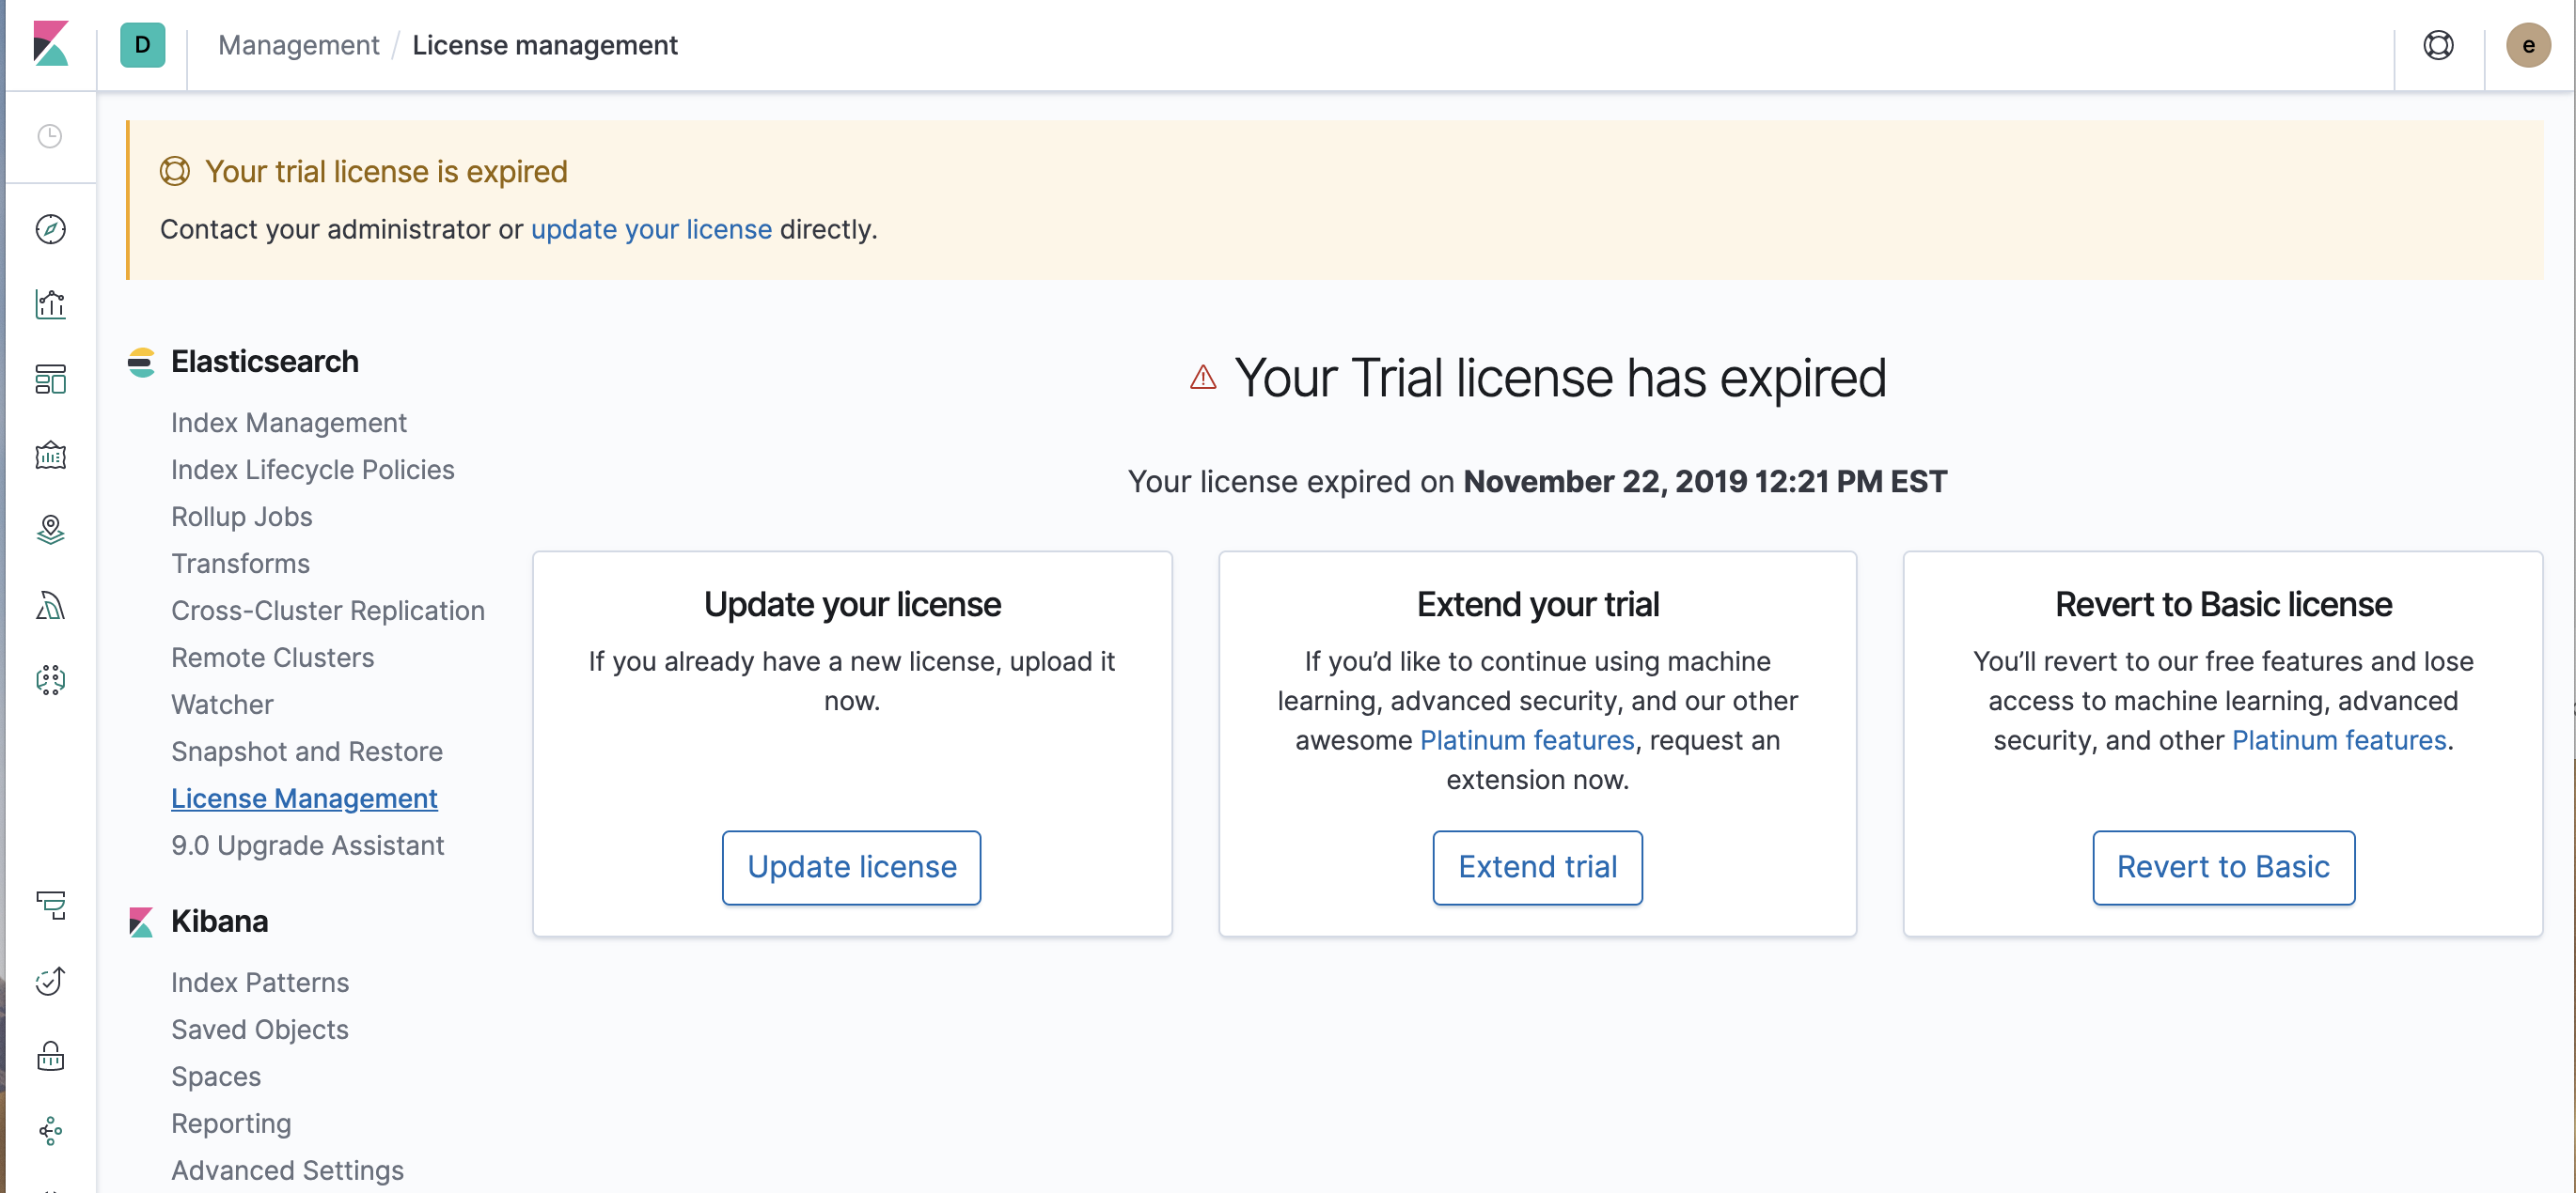
Task: Open the Uptime check icon in sidebar
Action: [x=50, y=982]
